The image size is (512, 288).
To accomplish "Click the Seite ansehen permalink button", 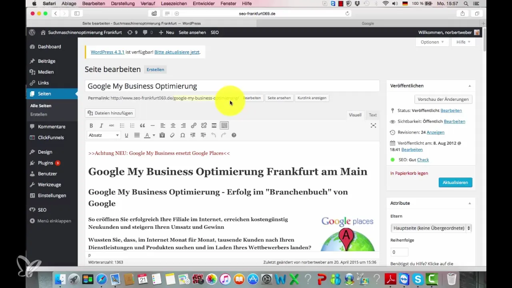I will click(x=279, y=98).
